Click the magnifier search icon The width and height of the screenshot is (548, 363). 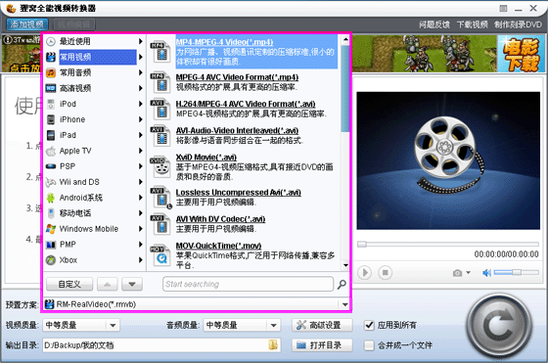(342, 284)
